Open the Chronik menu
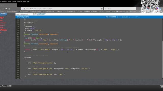Screen dimensions: 163x91 tap(14, 2)
